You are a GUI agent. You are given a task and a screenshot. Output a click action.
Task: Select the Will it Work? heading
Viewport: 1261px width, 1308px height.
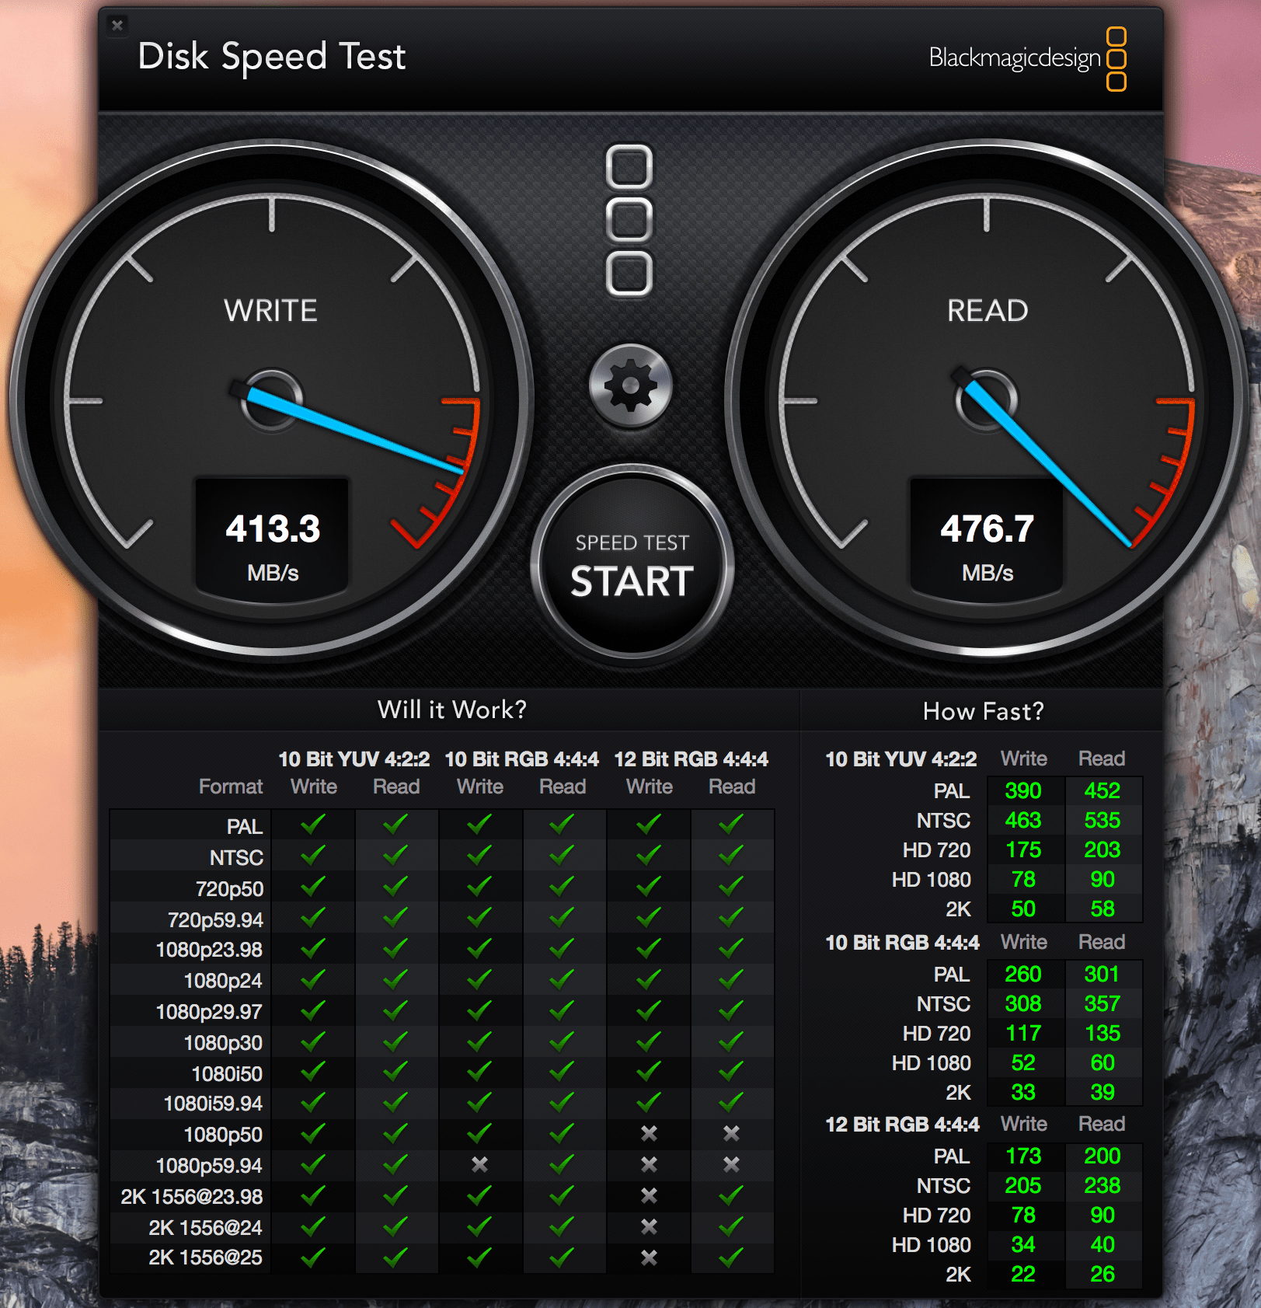tap(452, 710)
